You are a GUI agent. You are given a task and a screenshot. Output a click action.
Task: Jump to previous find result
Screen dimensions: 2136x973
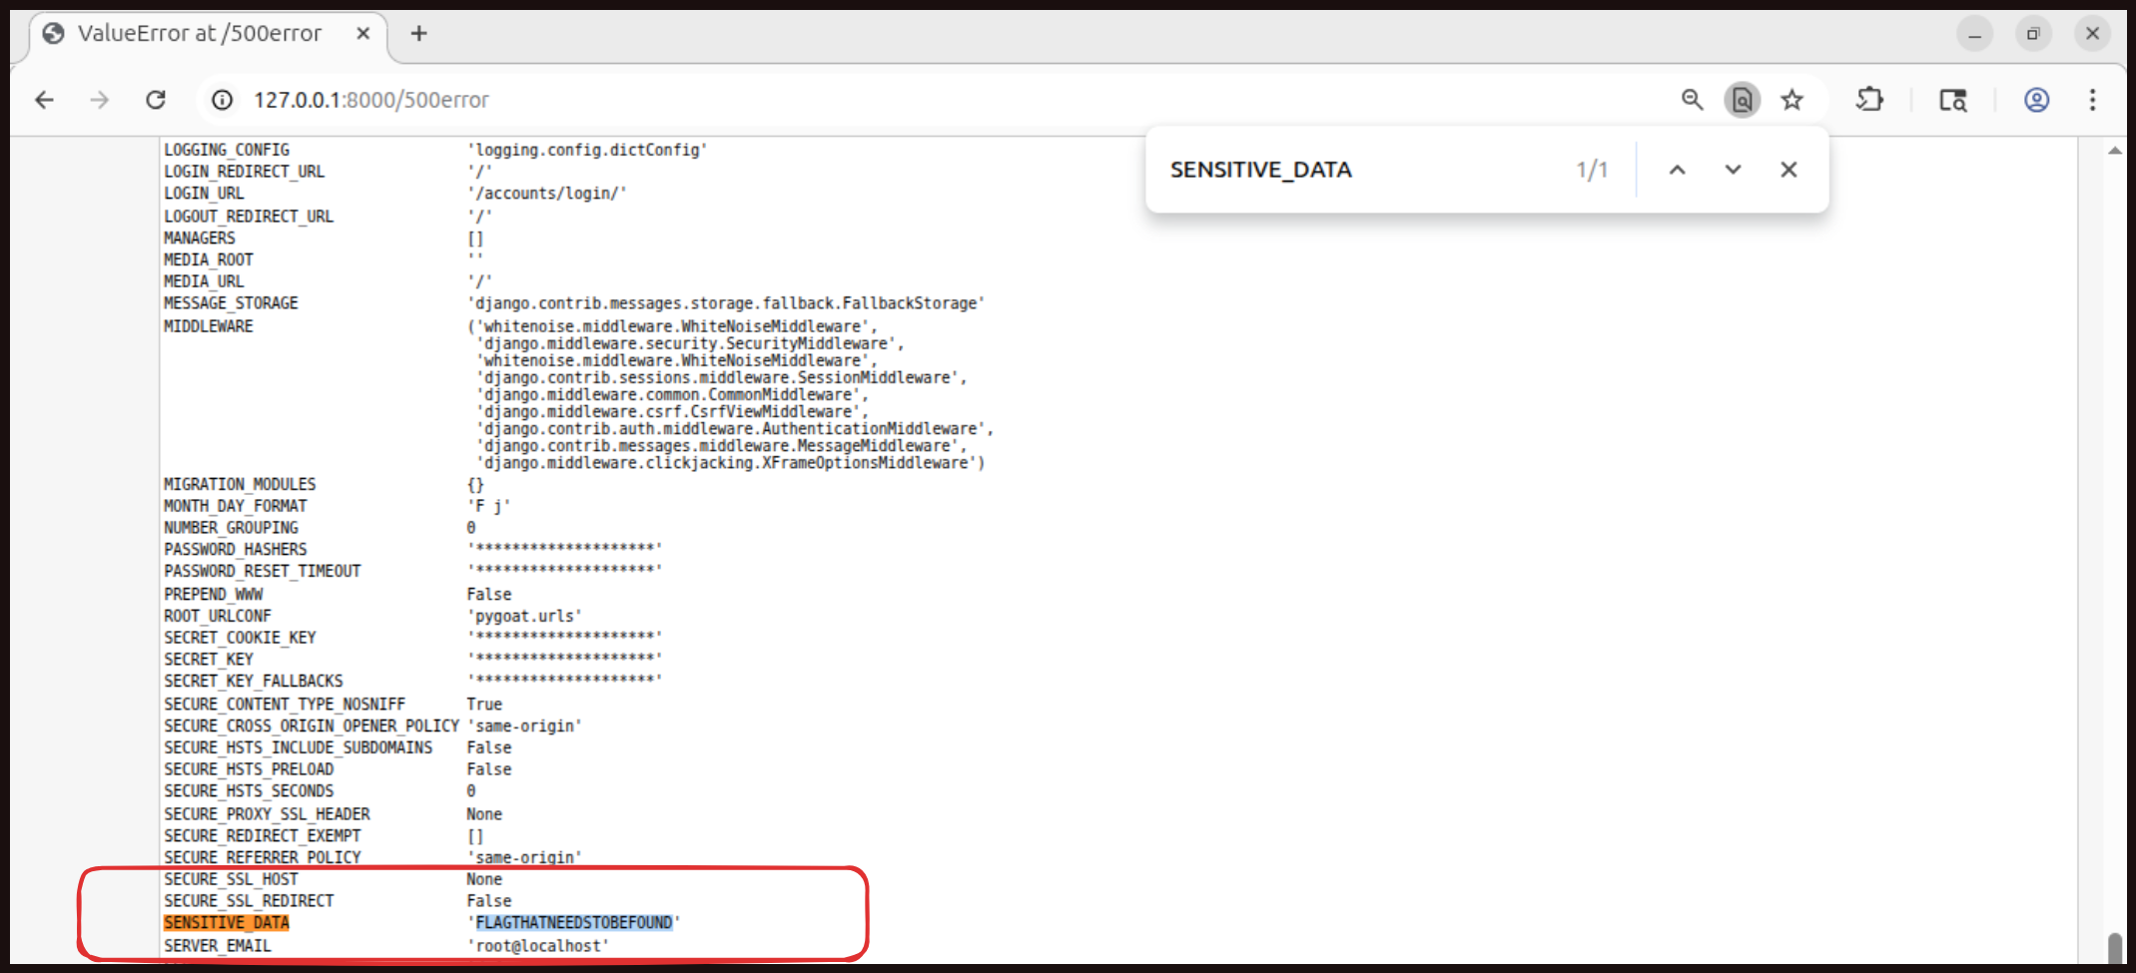[x=1678, y=170]
